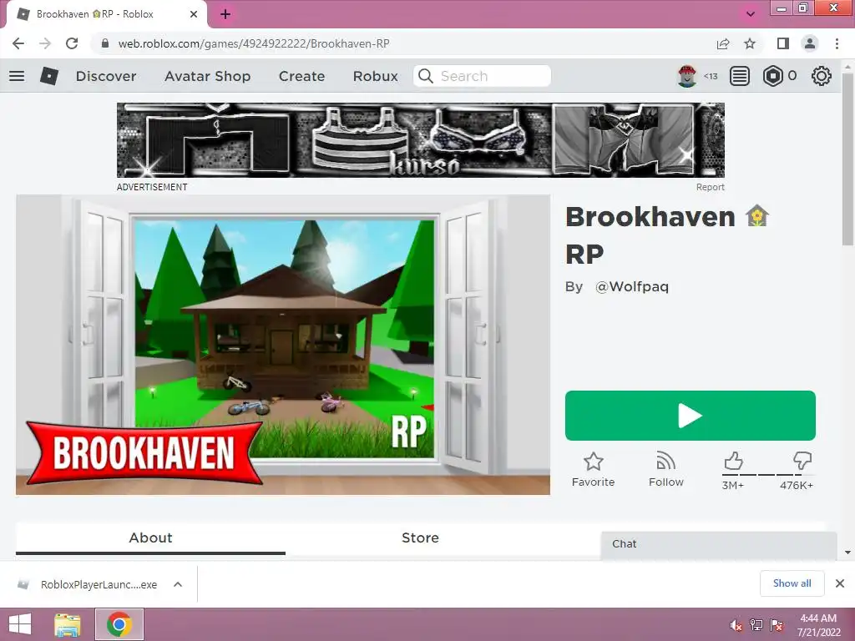The height and width of the screenshot is (641, 855).
Task: Open the Avatar Shop page
Action: pos(207,76)
